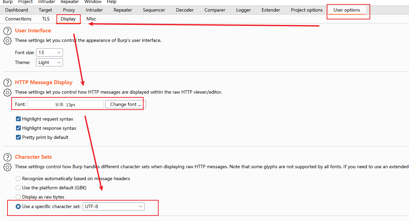The height and width of the screenshot is (221, 409).
Task: Toggle Highlight response syntax checkbox
Action: (x=18, y=128)
